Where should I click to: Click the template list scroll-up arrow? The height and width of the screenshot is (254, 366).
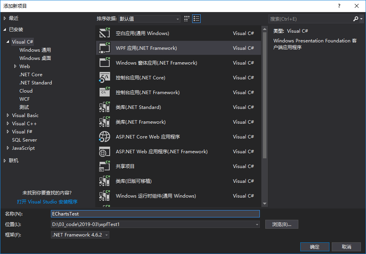click(x=264, y=29)
